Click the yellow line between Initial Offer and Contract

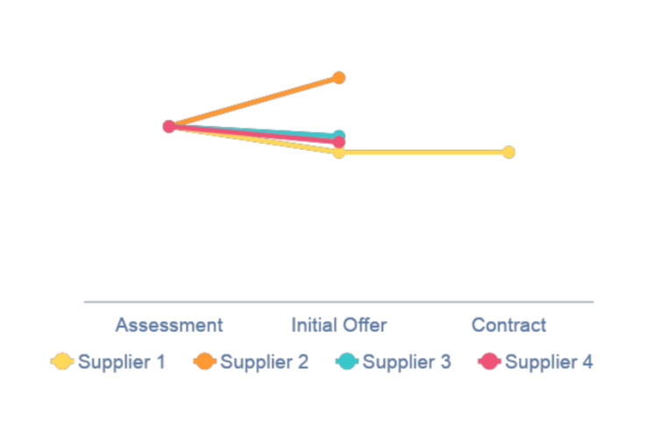pos(423,152)
